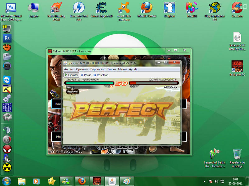Open the Ayuda menu
The height and width of the screenshot is (186, 249).
click(133, 69)
